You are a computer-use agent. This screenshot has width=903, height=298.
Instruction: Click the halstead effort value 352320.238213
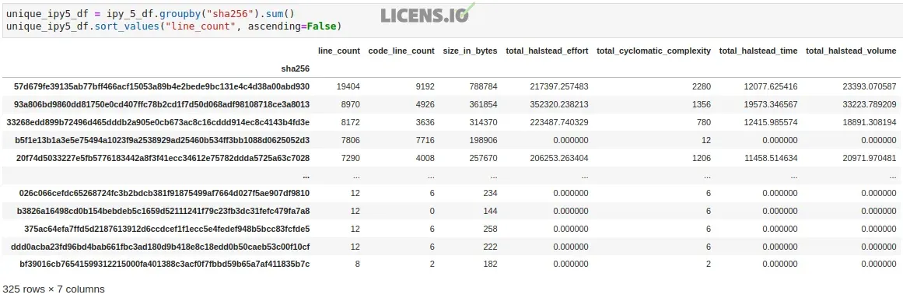(x=559, y=104)
